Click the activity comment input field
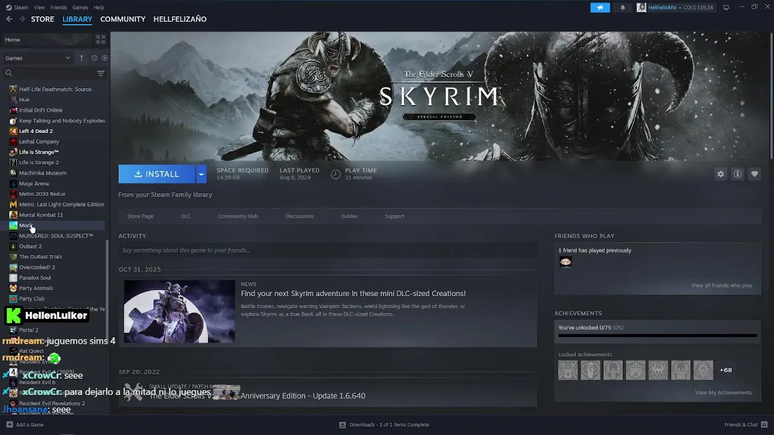Image resolution: width=774 pixels, height=435 pixels. (327, 250)
